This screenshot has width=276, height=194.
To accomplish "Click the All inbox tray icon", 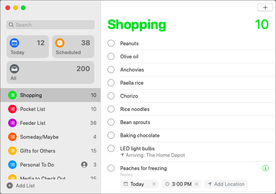I will 14,69.
